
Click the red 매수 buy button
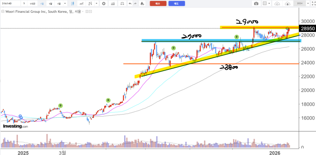[158, 3]
